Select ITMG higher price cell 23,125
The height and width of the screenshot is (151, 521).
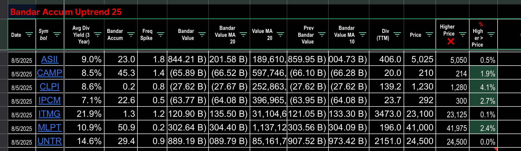point(452,114)
